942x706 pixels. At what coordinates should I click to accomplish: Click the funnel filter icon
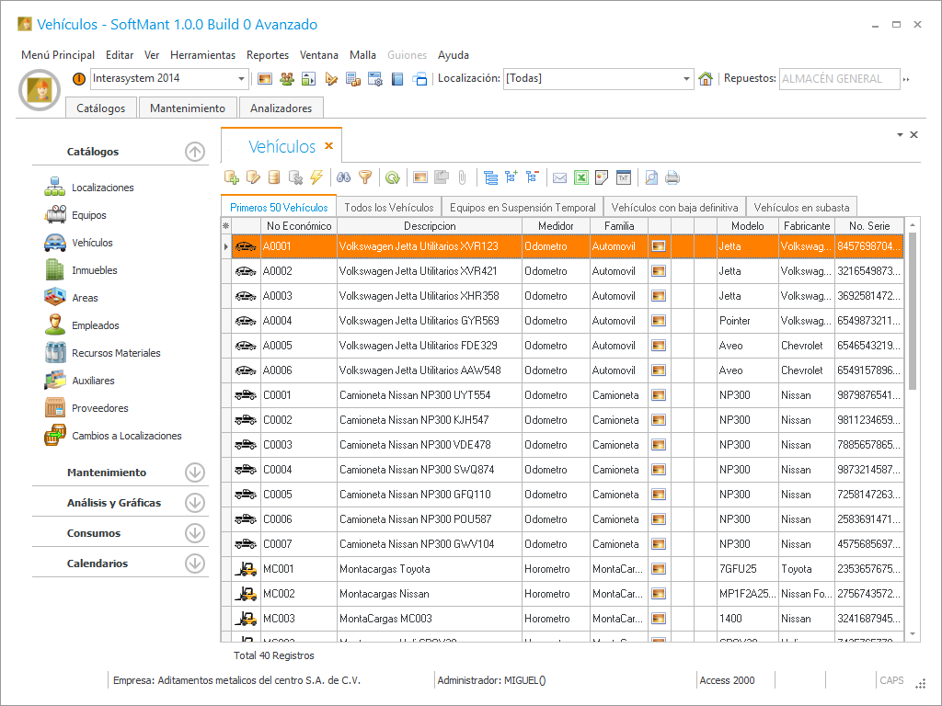(365, 177)
